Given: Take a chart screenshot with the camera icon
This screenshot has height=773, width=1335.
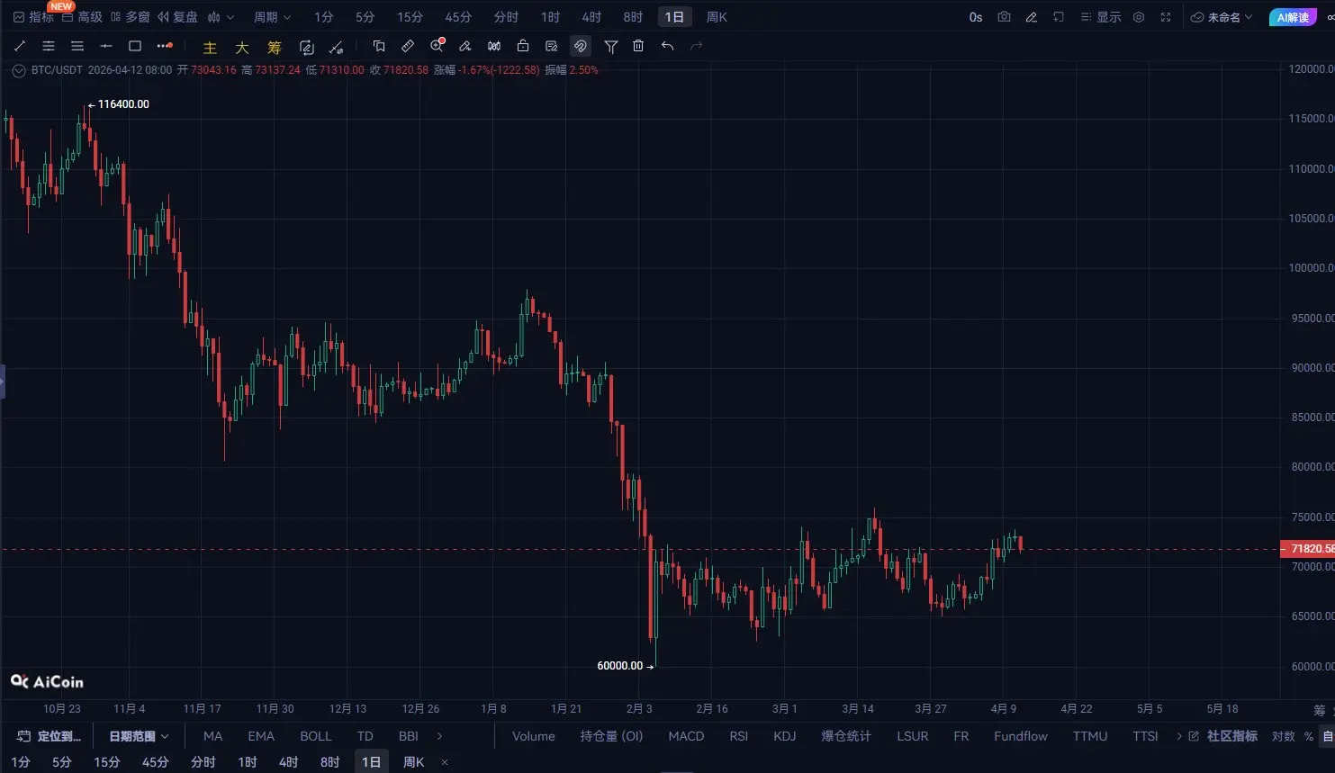Looking at the screenshot, I should (x=1004, y=17).
